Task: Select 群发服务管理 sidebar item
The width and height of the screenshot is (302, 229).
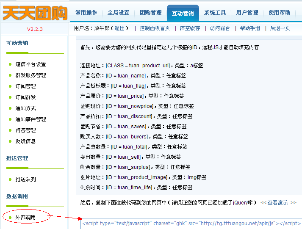Action: click(x=30, y=75)
